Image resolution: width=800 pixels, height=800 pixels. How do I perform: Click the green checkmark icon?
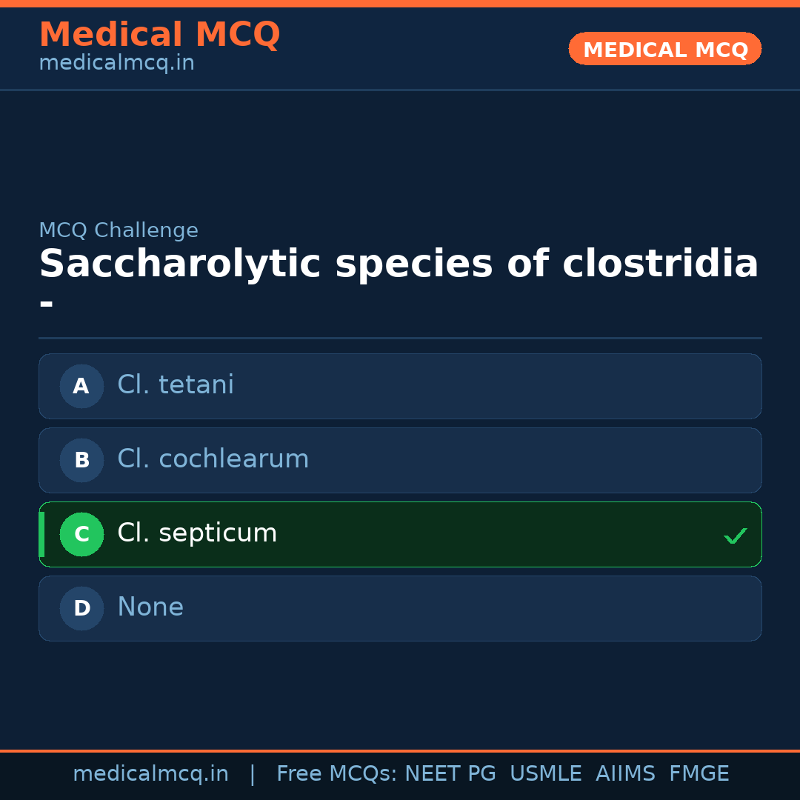[x=735, y=536]
